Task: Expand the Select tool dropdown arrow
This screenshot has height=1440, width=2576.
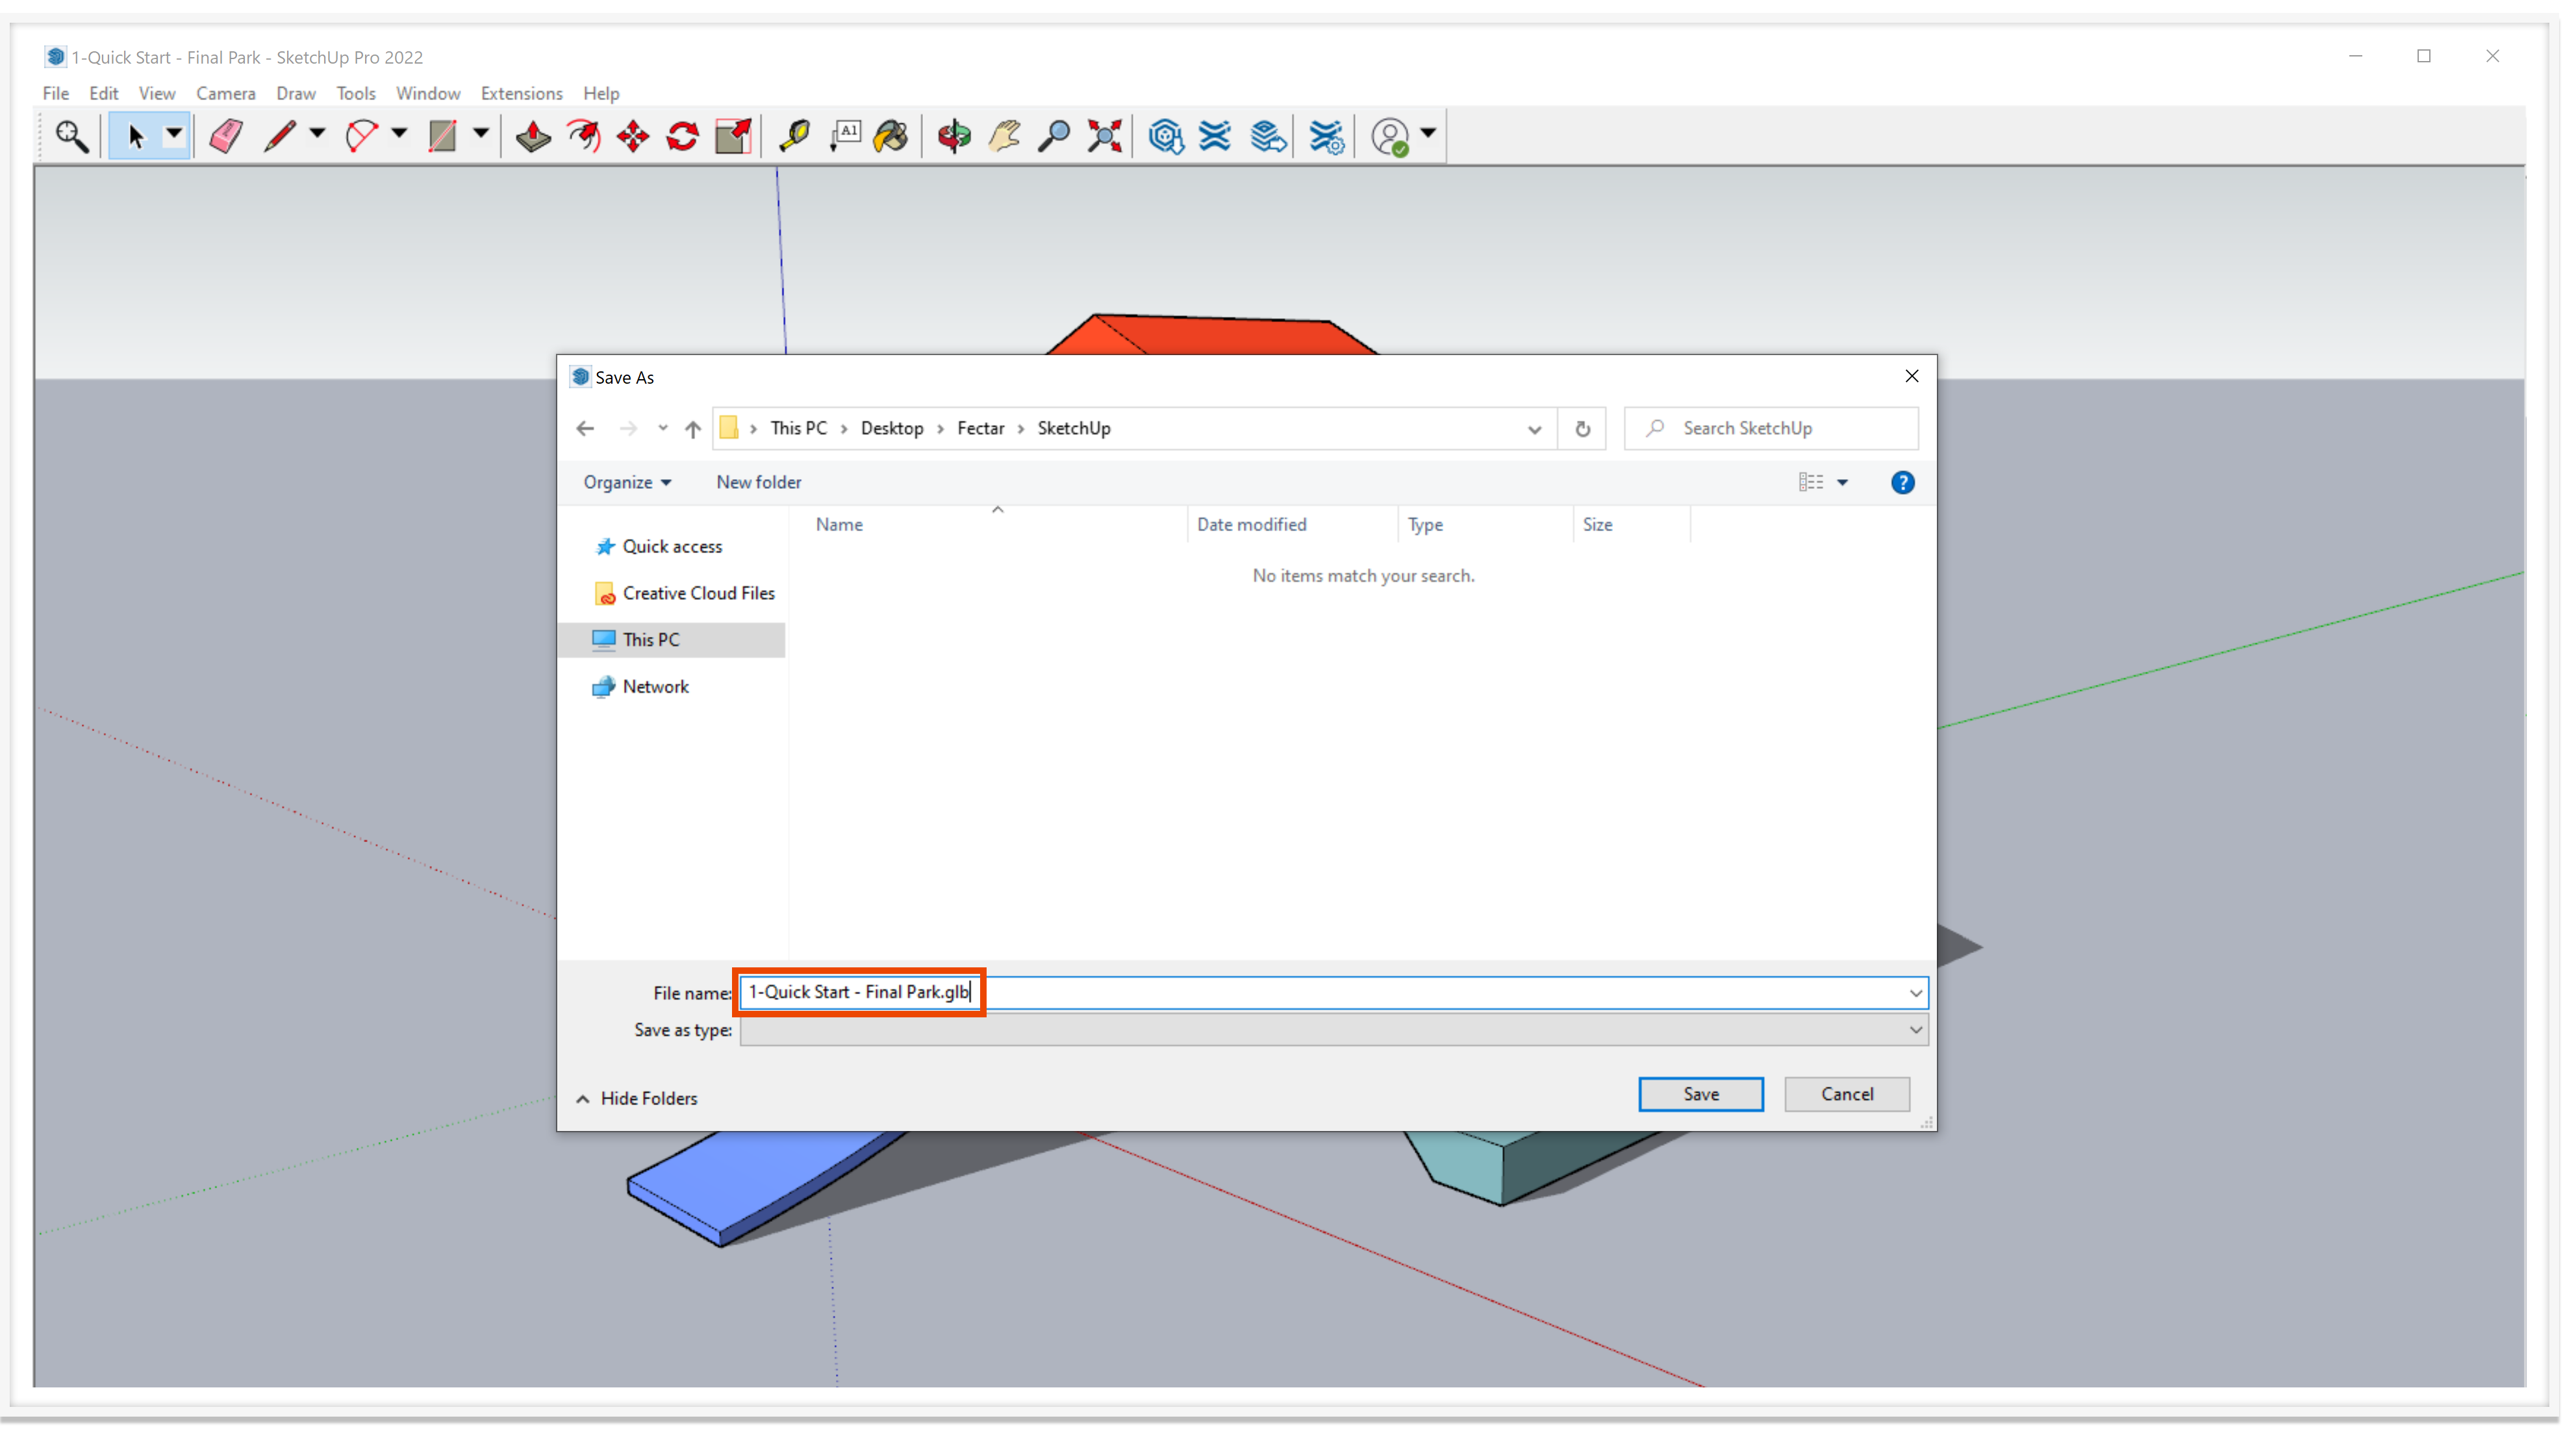Action: (x=174, y=134)
